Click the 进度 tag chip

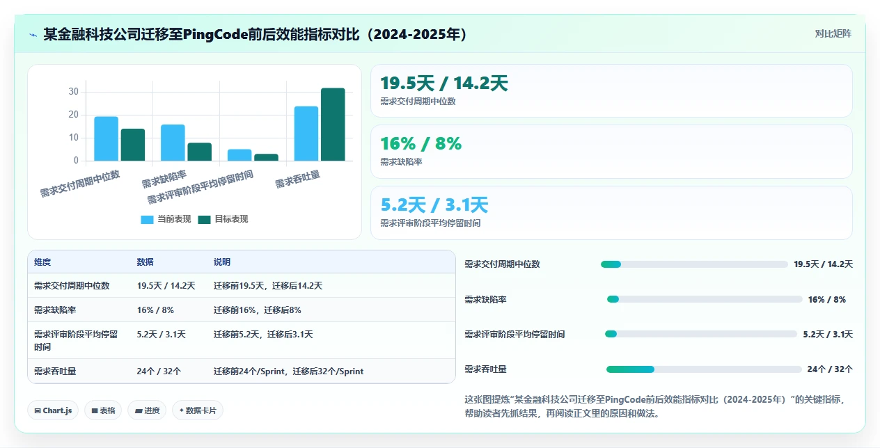[147, 410]
